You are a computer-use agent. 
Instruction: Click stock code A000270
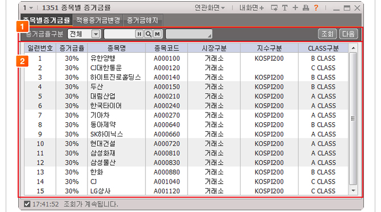pyautogui.click(x=167, y=115)
